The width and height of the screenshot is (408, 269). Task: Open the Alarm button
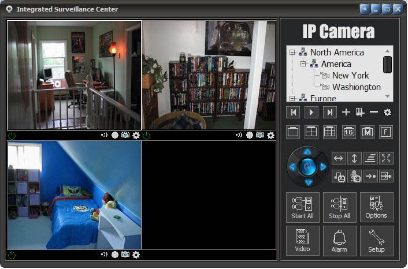click(x=339, y=241)
